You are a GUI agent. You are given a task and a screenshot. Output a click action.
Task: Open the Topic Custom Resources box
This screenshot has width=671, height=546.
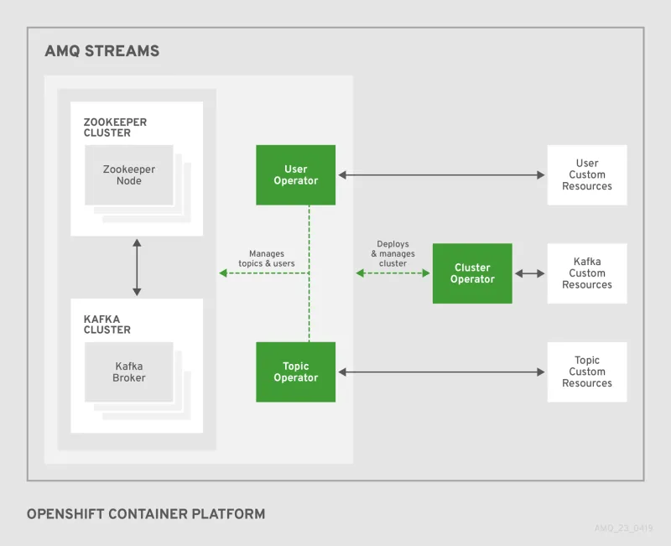[587, 372]
